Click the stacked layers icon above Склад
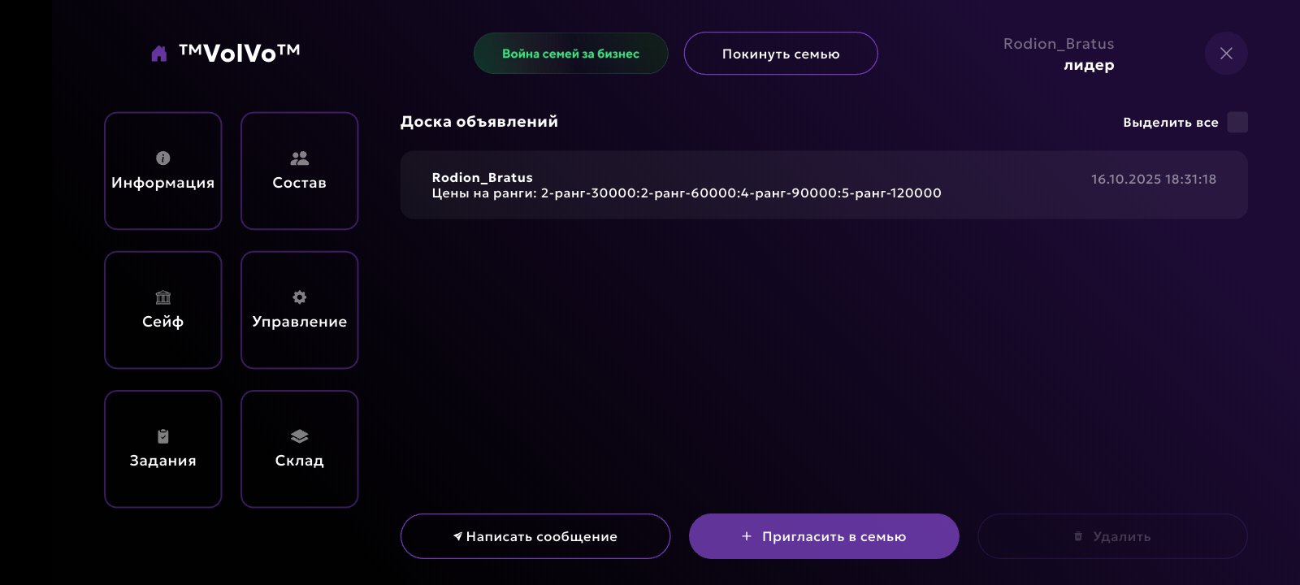Screen dimensions: 1300x585 (x=299, y=436)
